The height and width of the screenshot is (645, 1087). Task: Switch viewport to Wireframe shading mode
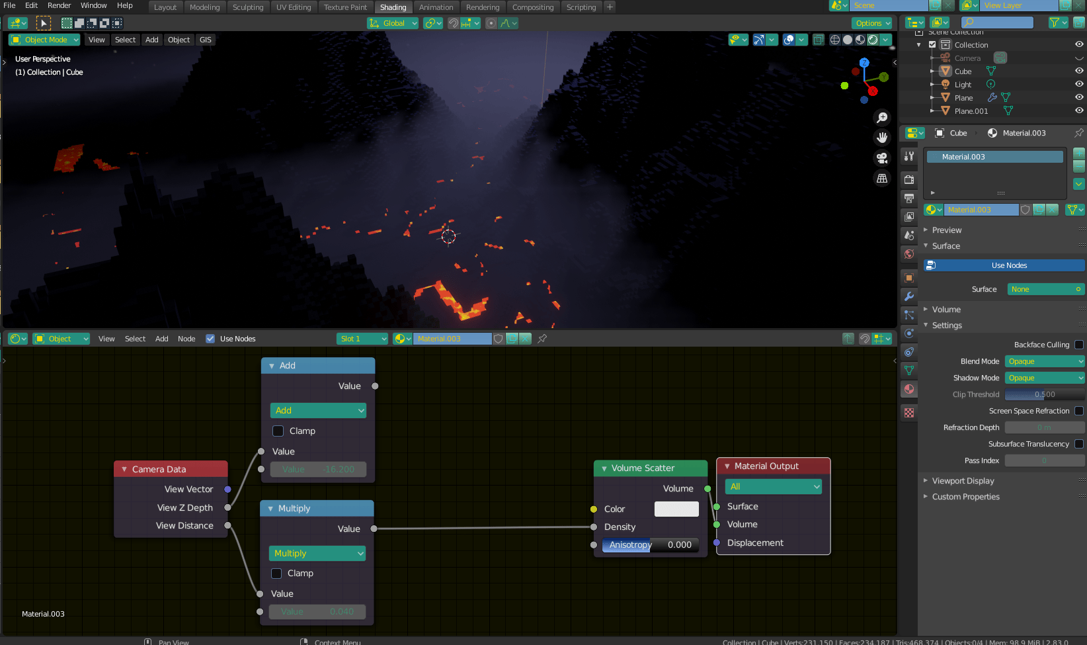pos(834,39)
